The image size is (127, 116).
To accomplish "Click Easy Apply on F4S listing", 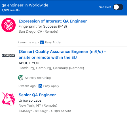I will coord(53,42).
